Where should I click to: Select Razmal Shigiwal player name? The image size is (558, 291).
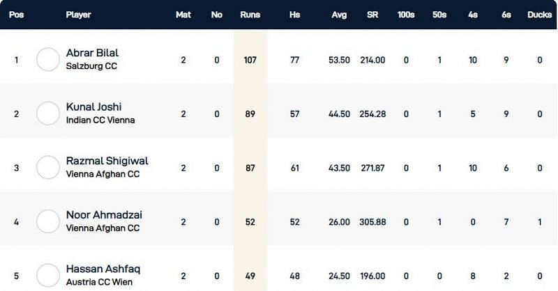coord(107,161)
